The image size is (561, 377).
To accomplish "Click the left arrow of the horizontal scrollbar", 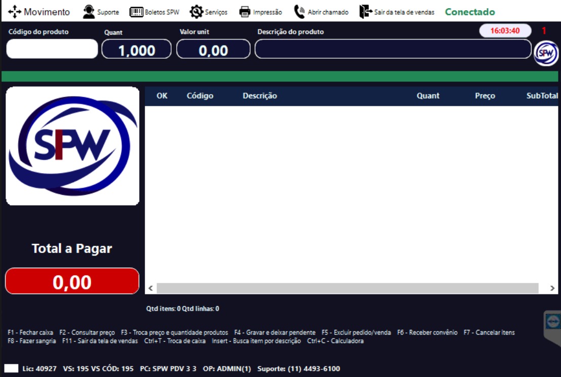I will click(150, 288).
